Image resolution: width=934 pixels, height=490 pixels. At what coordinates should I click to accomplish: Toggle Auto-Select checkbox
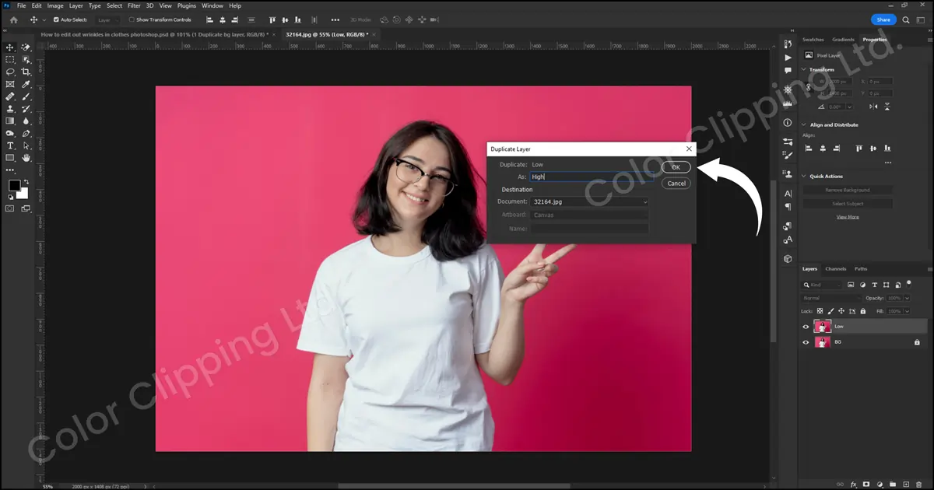click(55, 19)
